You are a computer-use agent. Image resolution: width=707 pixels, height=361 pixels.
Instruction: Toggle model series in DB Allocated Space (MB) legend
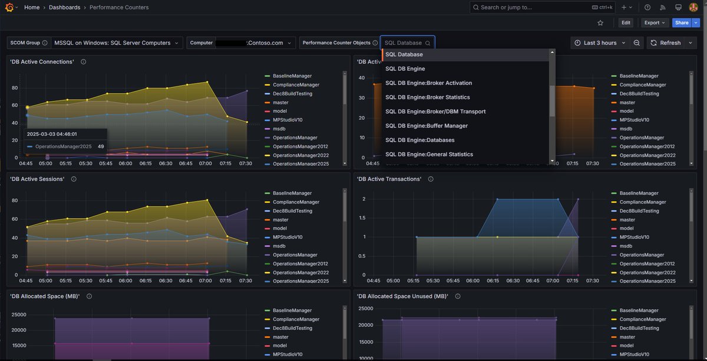click(280, 346)
